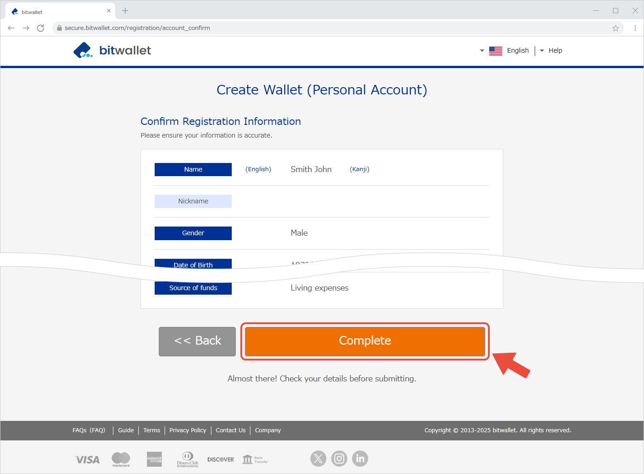The width and height of the screenshot is (644, 474).
Task: Expand the English language dropdown
Action: coord(504,50)
